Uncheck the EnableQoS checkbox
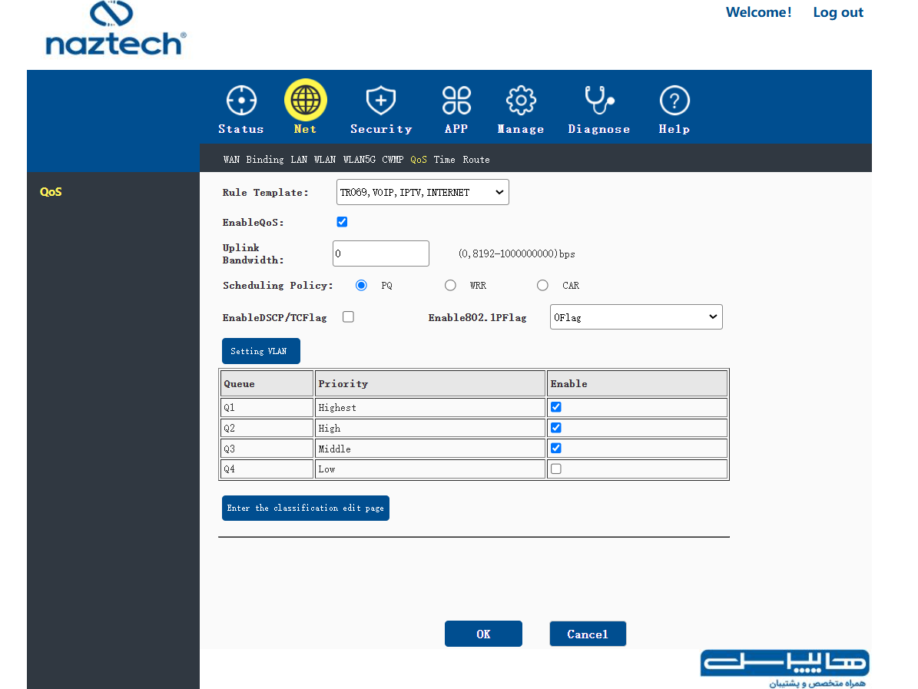 (x=343, y=222)
